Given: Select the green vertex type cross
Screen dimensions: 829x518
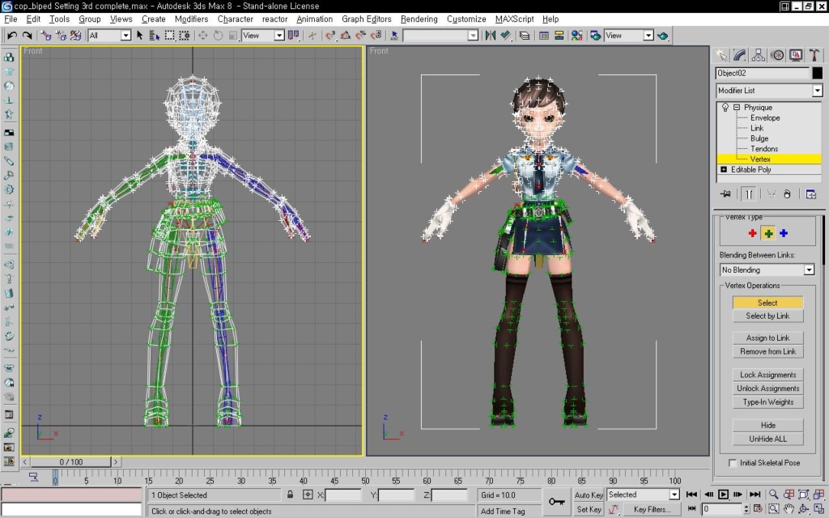Looking at the screenshot, I should [x=768, y=233].
